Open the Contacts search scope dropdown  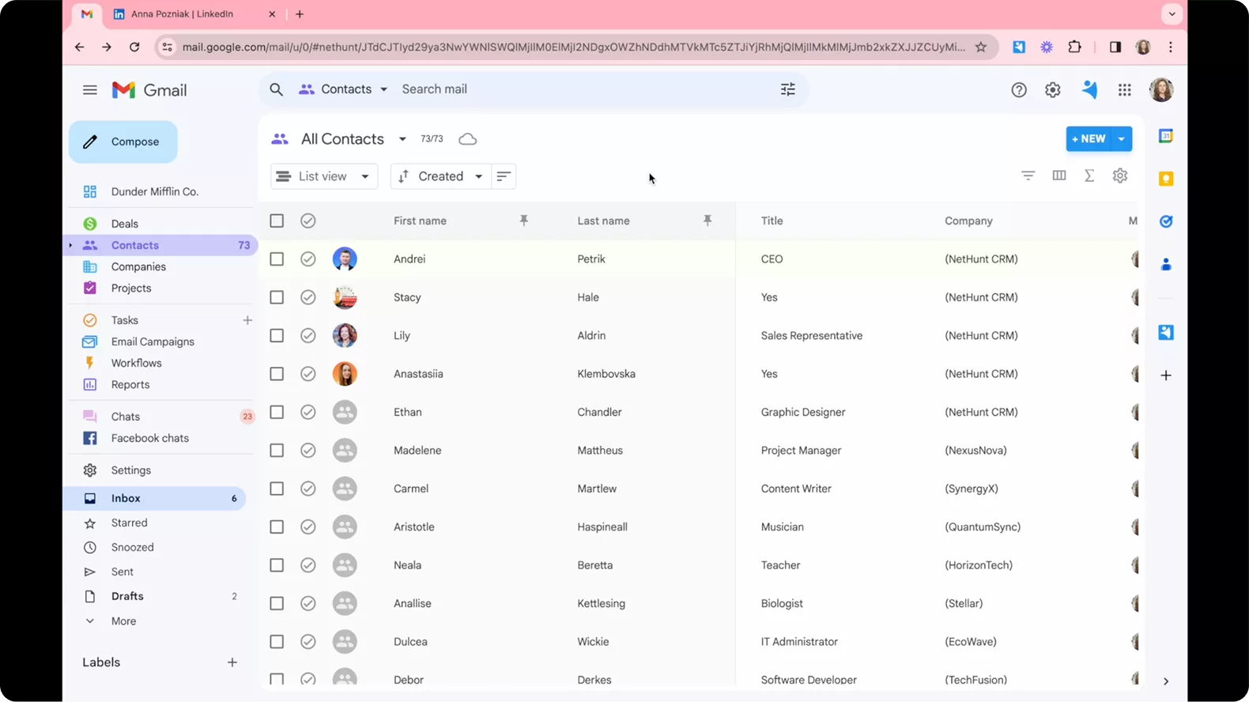(x=343, y=89)
